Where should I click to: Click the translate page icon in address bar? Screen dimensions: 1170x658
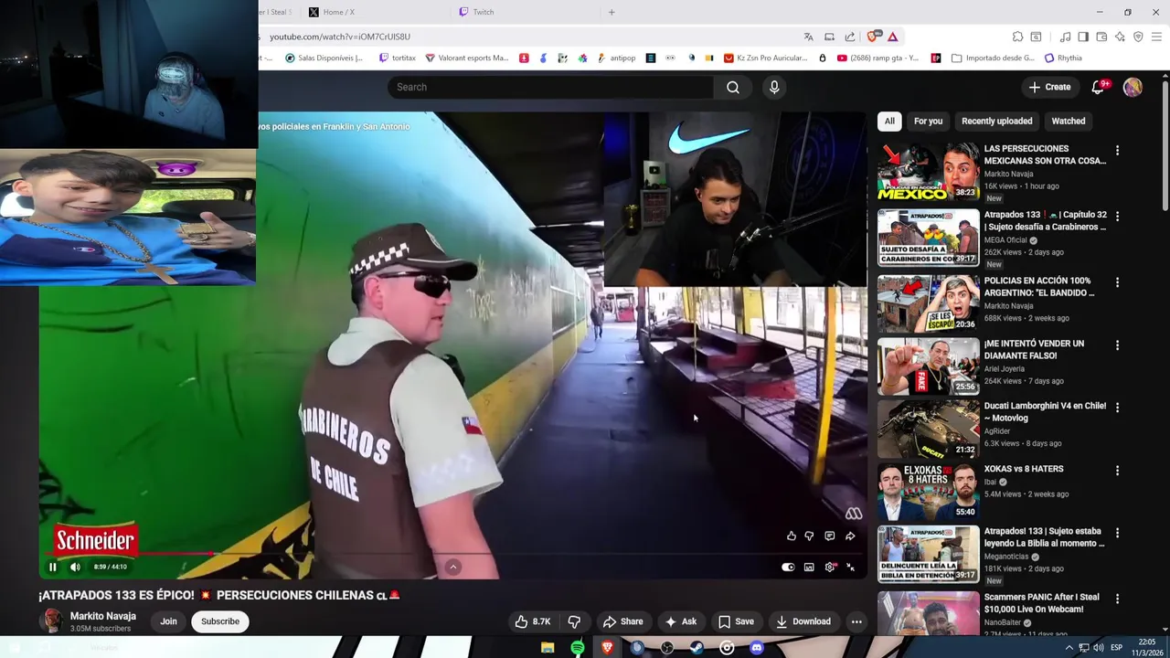pos(808,37)
